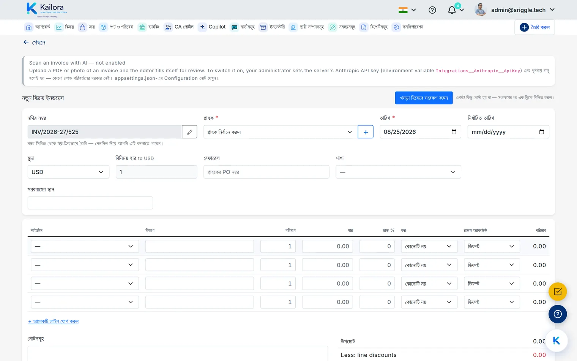Open the Copilot menu item

point(212,27)
